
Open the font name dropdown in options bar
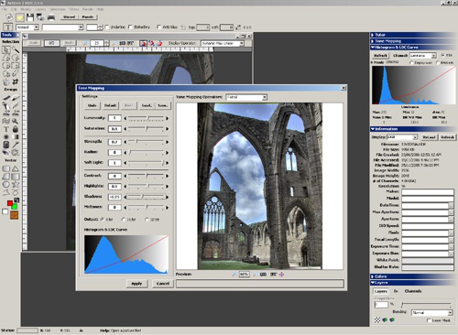pyautogui.click(x=63, y=27)
